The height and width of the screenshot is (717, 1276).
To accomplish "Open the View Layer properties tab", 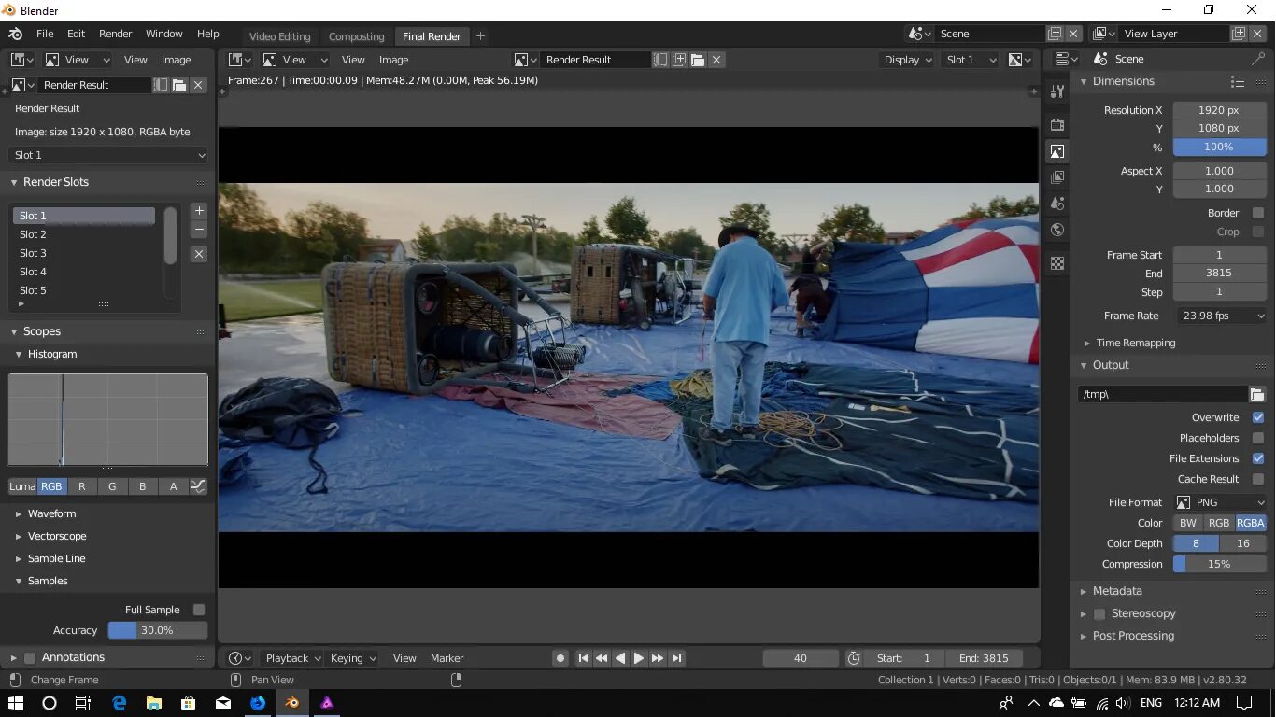I will [1057, 177].
